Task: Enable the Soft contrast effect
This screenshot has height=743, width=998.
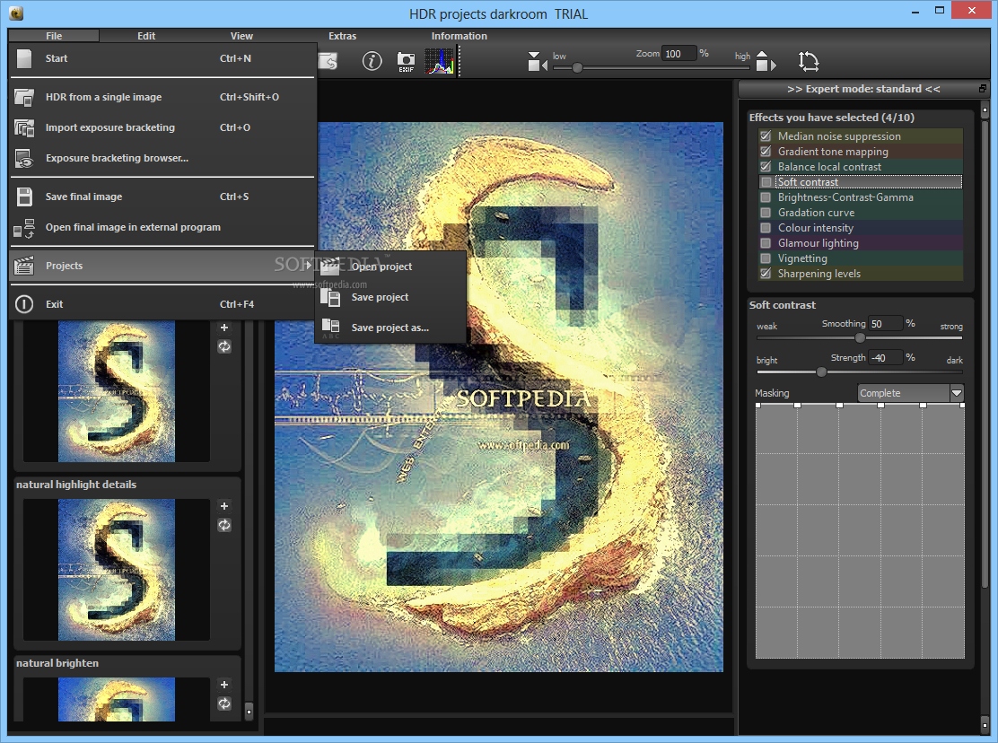Action: pyautogui.click(x=766, y=182)
